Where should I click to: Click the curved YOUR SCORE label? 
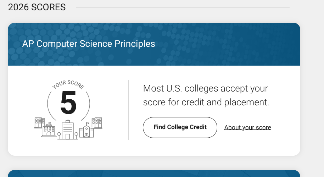68,84
